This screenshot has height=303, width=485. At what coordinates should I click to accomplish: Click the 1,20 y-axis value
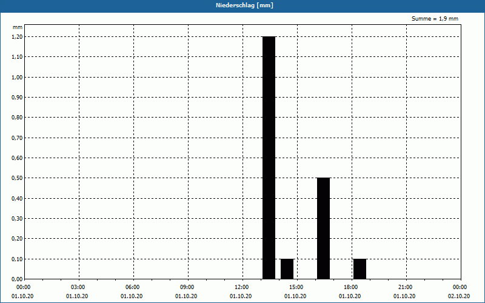[x=17, y=37]
